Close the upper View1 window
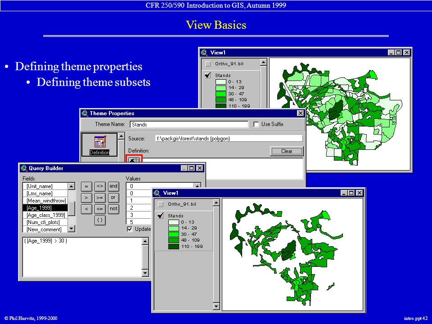 [x=407, y=52]
